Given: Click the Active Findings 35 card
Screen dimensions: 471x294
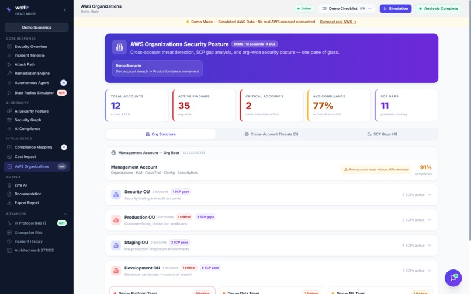Looking at the screenshot, I should (x=205, y=106).
